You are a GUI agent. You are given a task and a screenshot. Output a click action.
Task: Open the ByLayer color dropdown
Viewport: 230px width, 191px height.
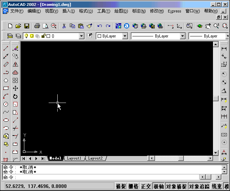[x=125, y=36]
